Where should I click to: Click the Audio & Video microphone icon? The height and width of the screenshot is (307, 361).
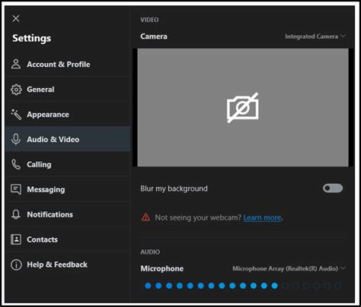click(x=16, y=139)
